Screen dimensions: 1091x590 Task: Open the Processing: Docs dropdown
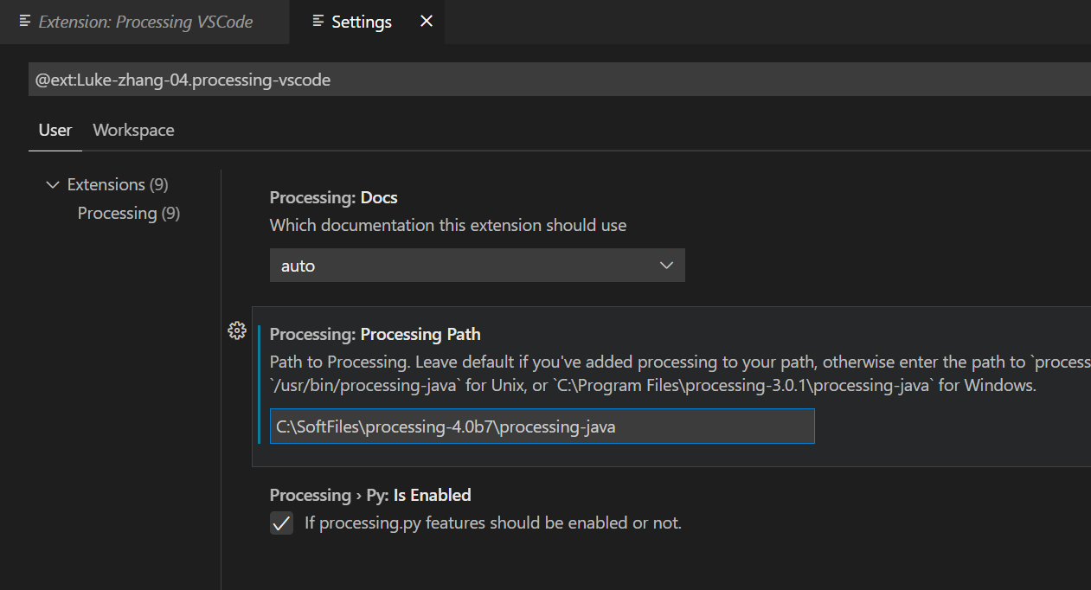point(477,265)
